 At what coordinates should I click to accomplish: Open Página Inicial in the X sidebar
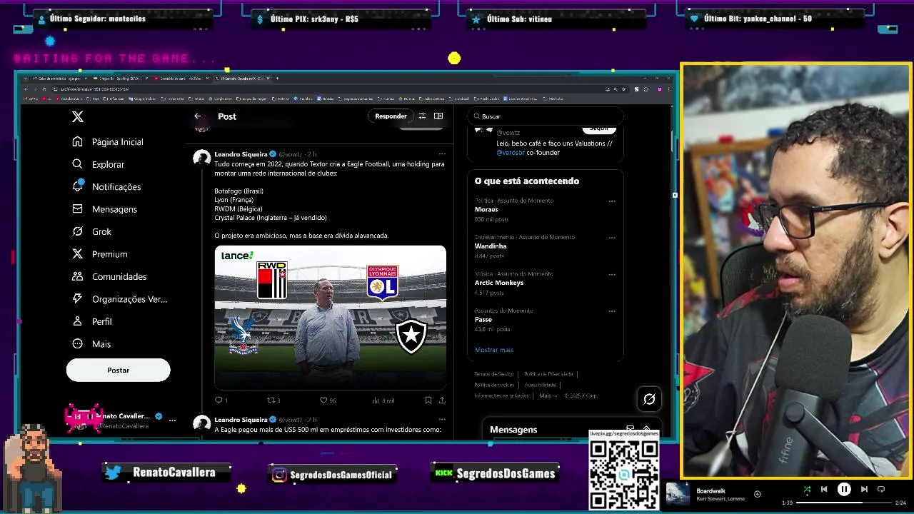click(x=108, y=142)
